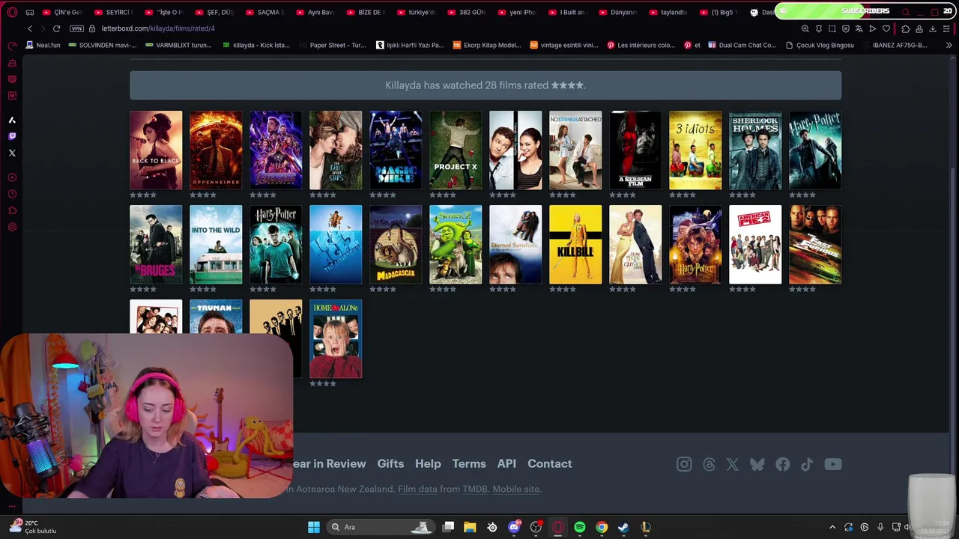Open the Help footer link

[428, 463]
